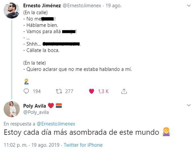The width and height of the screenshot is (193, 151).
Task: Click the @ErnestoJimenex mention after "En respuesta a"
Action: [56, 124]
